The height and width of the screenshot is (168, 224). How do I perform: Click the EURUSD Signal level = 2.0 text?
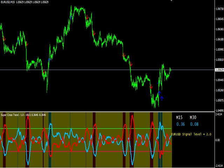pyautogui.click(x=191, y=134)
